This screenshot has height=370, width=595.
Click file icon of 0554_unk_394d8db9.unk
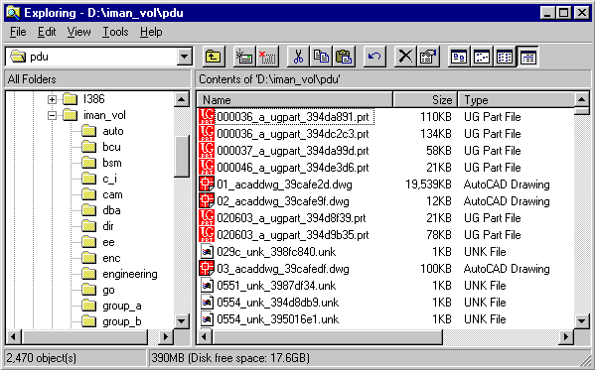point(207,303)
